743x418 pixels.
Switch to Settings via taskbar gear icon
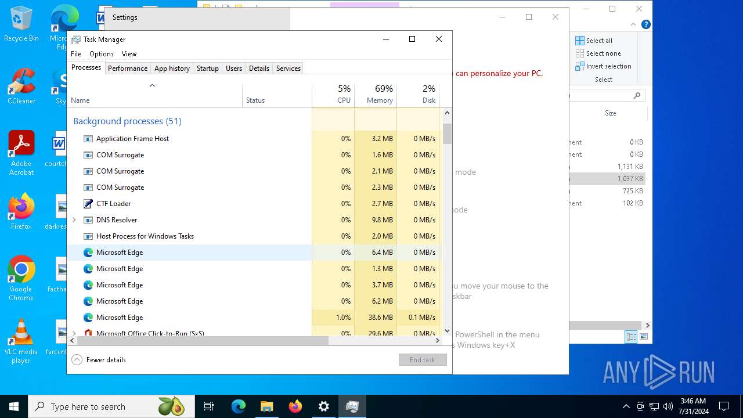coord(323,406)
